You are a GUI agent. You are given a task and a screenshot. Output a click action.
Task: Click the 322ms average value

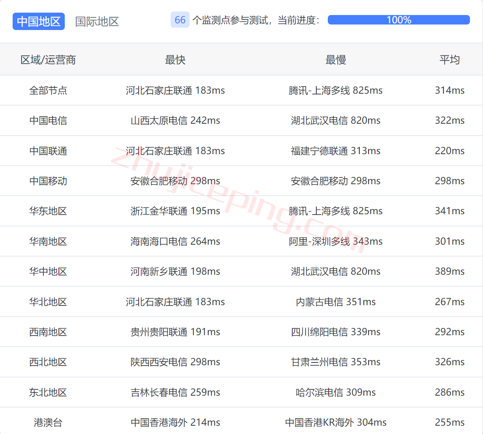pyautogui.click(x=450, y=120)
